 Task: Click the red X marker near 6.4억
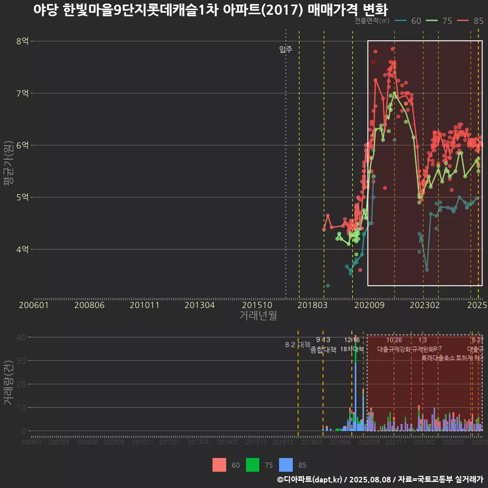pos(413,125)
